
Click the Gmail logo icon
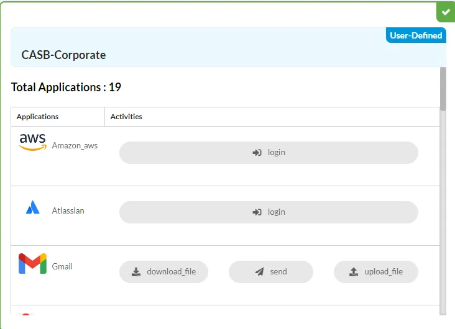pos(32,263)
